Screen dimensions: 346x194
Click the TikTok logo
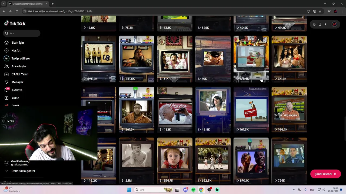15,23
